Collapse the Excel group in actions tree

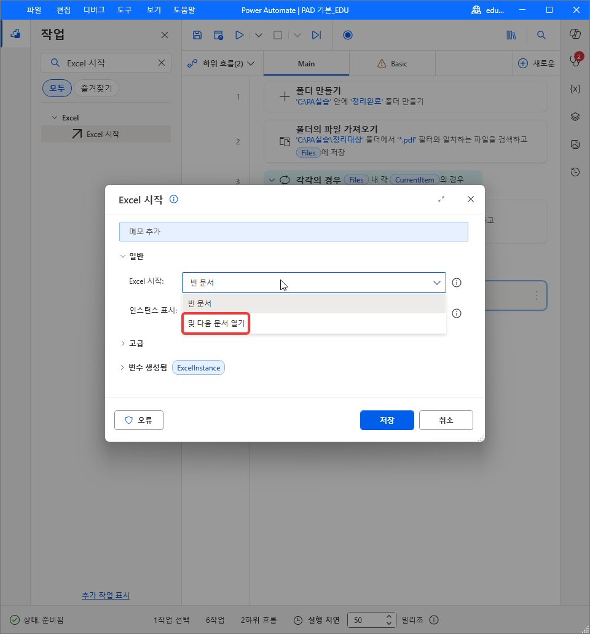tap(55, 117)
